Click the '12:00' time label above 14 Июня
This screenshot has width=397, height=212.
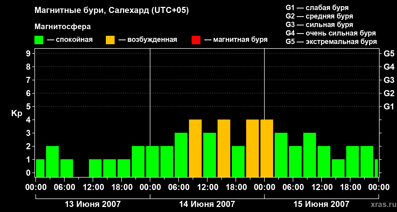207,187
